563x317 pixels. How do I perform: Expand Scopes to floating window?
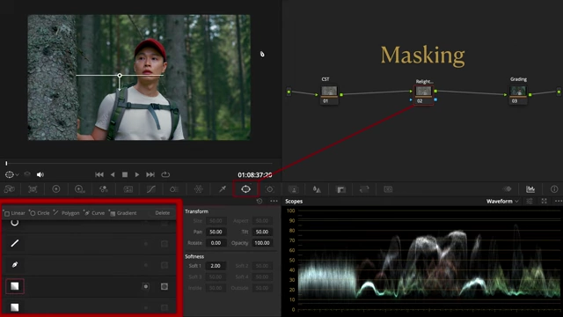[x=544, y=202]
